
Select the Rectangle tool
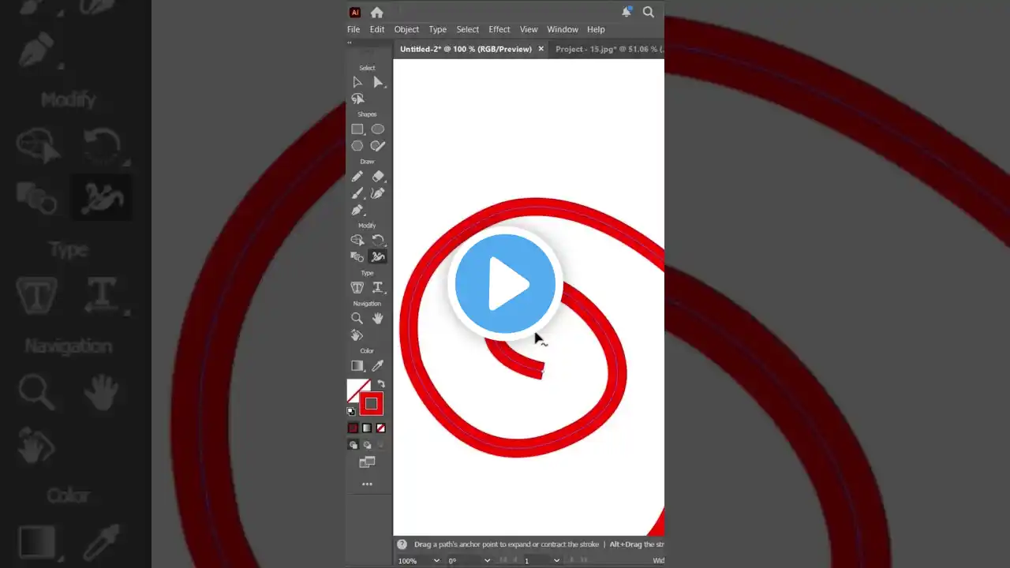(x=357, y=129)
